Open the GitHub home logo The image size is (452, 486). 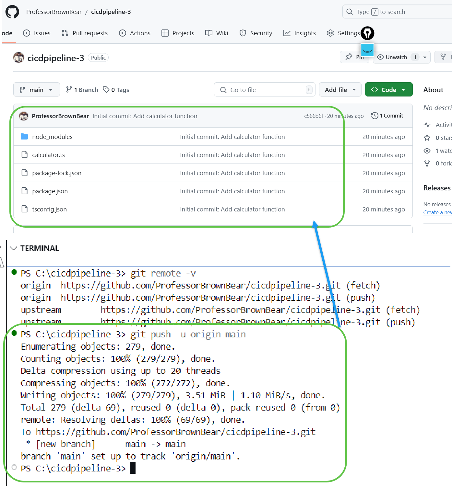(12, 12)
